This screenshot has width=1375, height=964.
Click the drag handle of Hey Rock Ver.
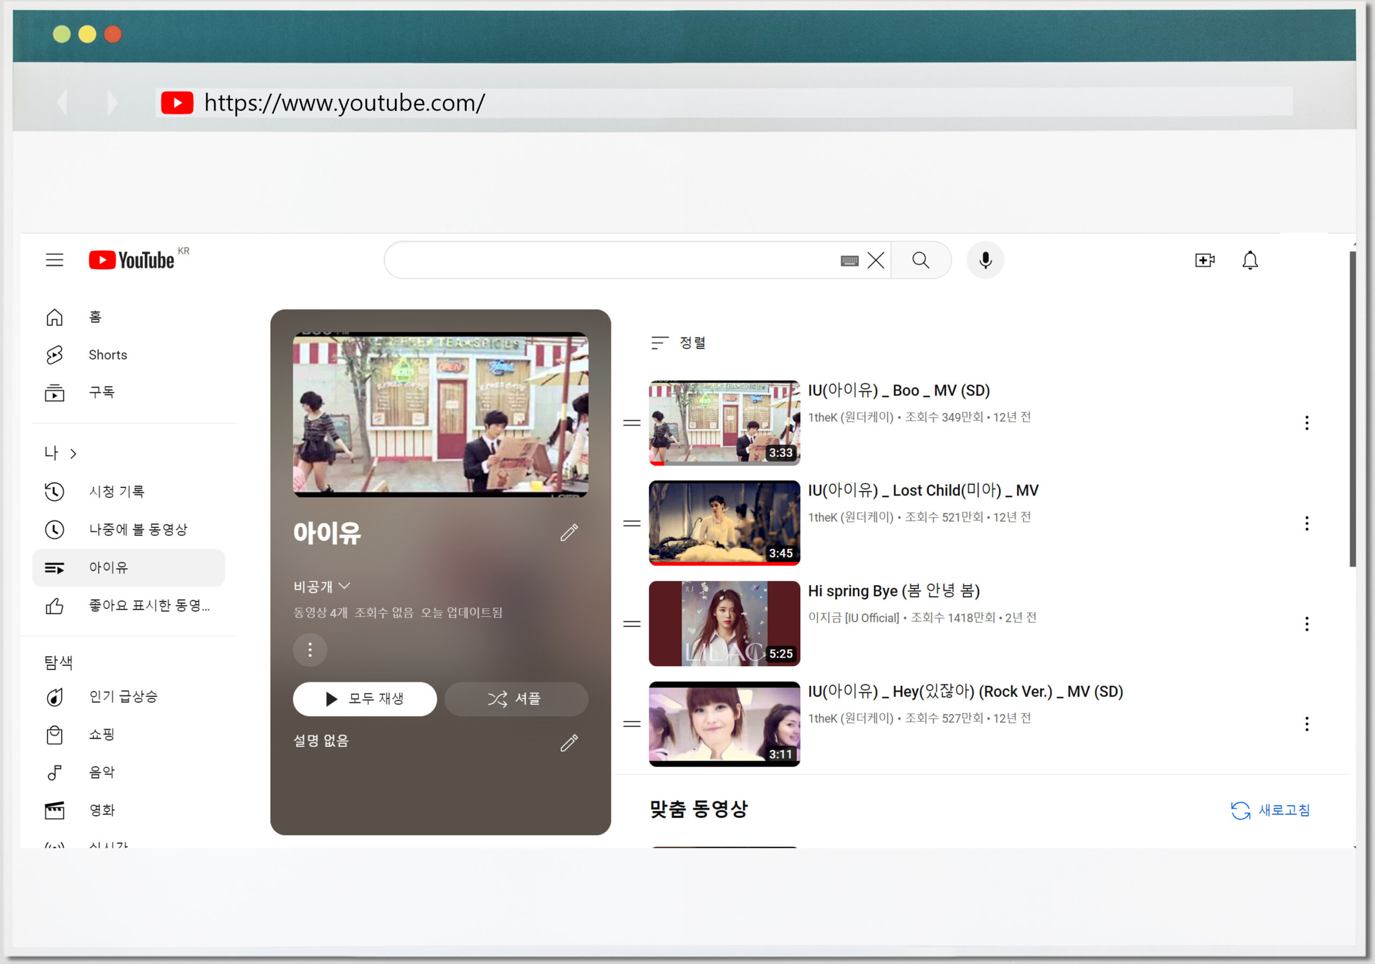click(632, 724)
